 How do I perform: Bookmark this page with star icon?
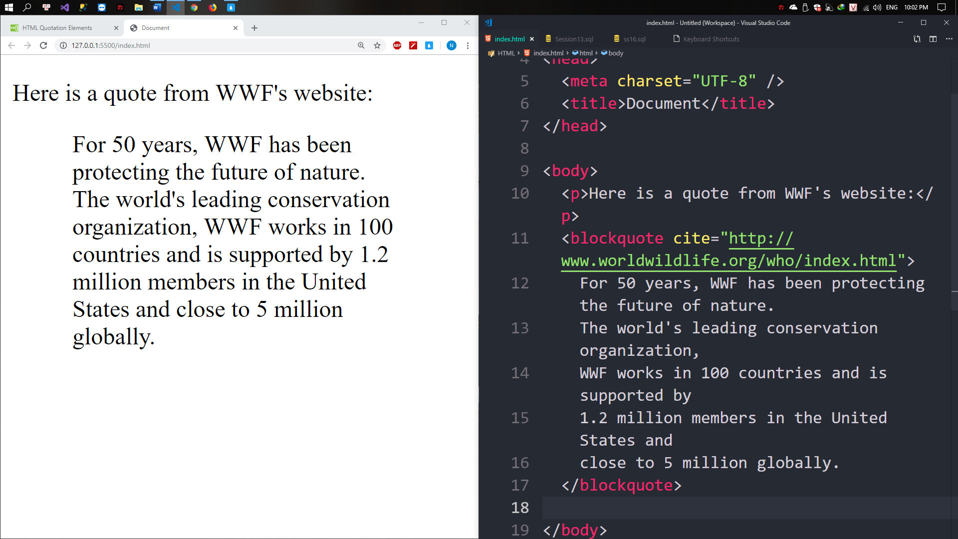point(377,45)
